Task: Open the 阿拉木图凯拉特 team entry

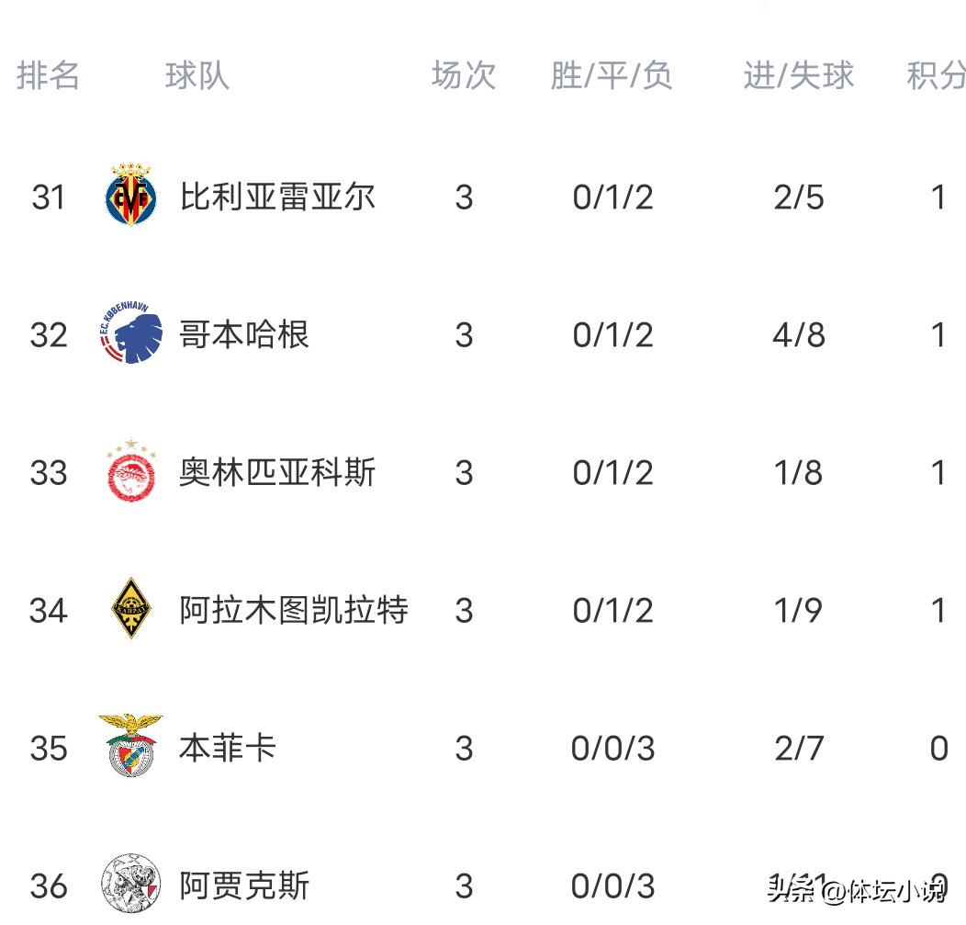Action: coord(294,610)
